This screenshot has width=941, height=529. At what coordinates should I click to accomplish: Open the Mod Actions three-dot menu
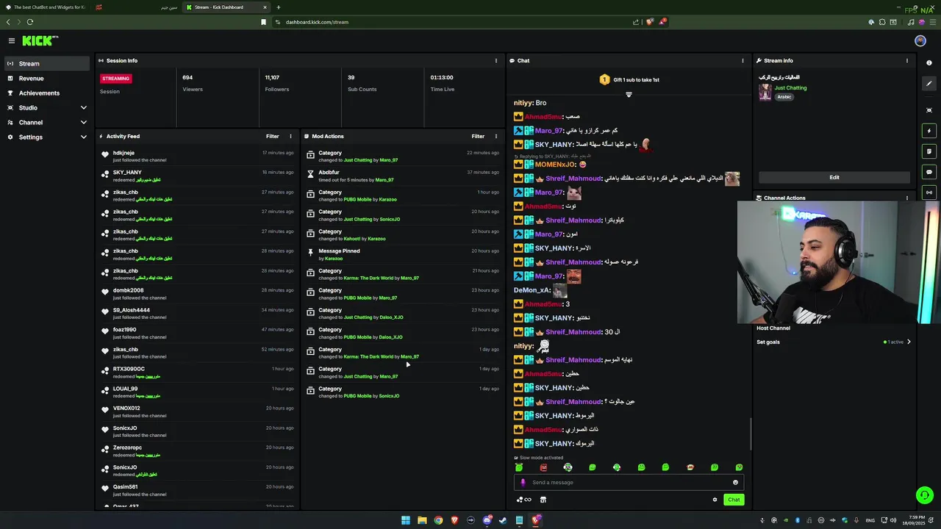[x=496, y=136]
